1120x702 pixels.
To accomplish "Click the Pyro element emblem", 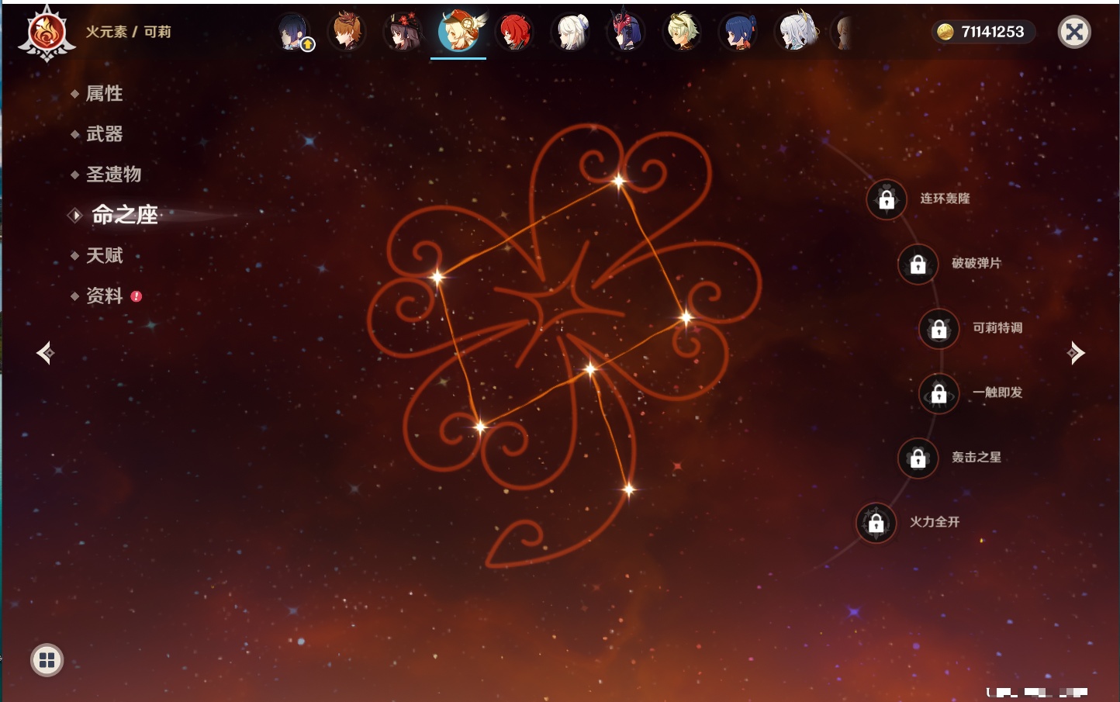I will point(47,33).
